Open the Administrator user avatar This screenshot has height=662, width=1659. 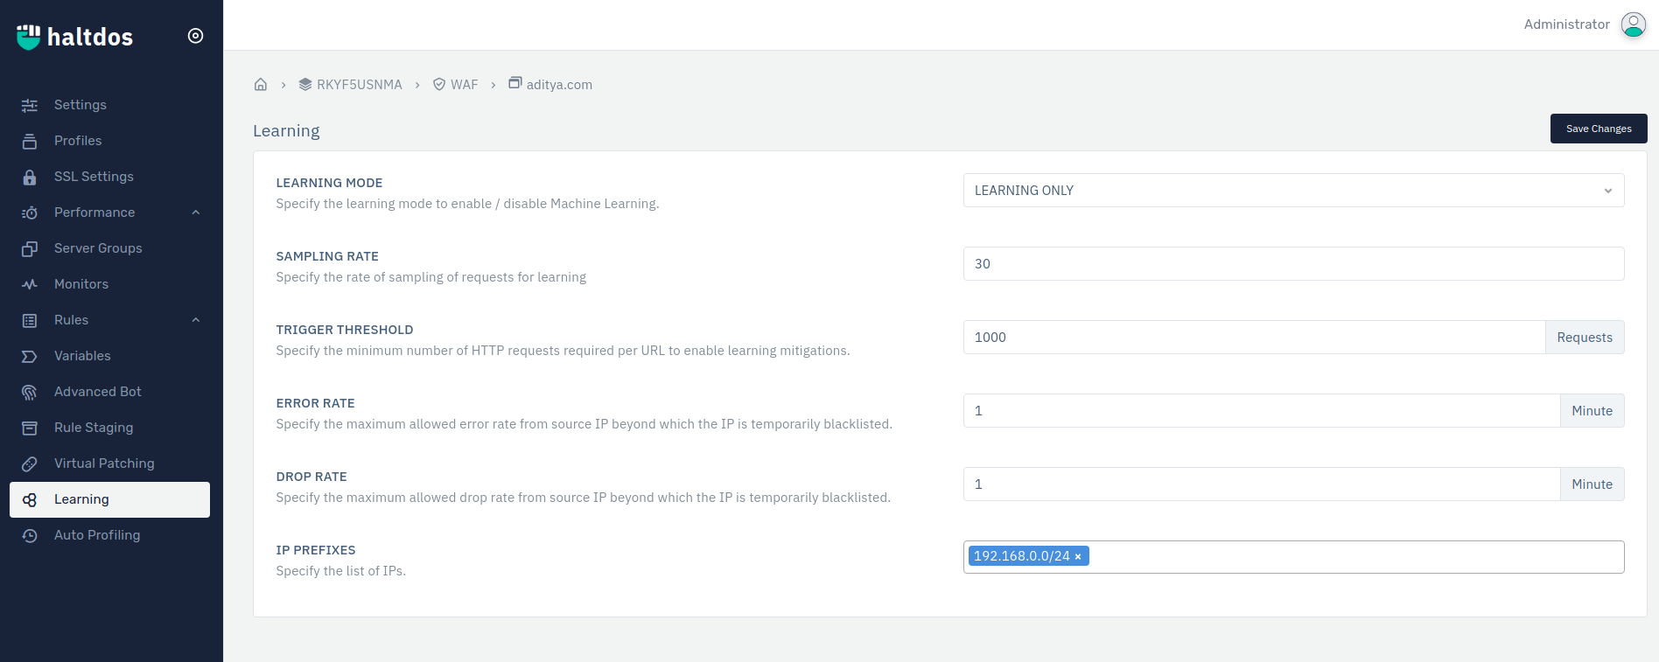tap(1633, 24)
